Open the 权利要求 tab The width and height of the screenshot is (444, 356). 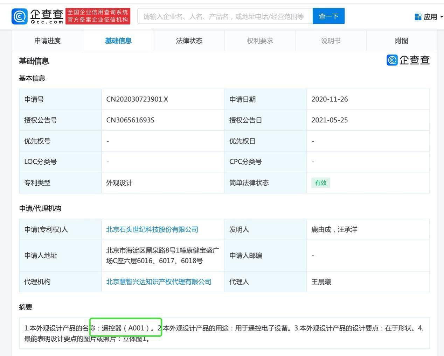click(x=260, y=41)
